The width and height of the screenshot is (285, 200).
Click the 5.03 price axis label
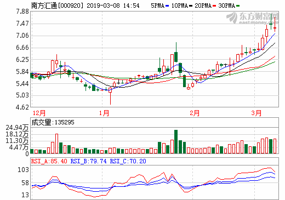coord(22,95)
